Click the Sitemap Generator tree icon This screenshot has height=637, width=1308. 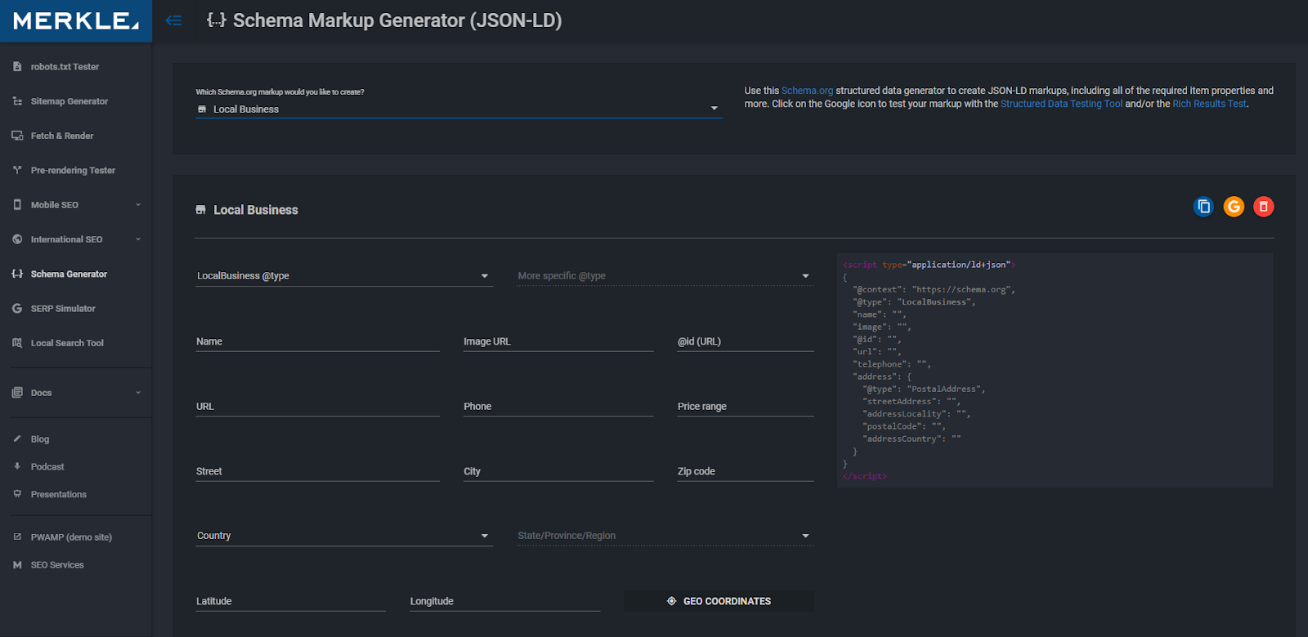tap(17, 101)
